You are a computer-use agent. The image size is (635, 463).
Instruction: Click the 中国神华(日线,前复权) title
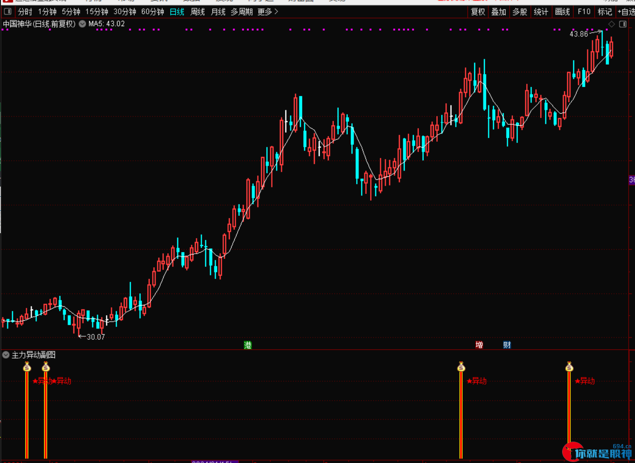tap(39, 24)
